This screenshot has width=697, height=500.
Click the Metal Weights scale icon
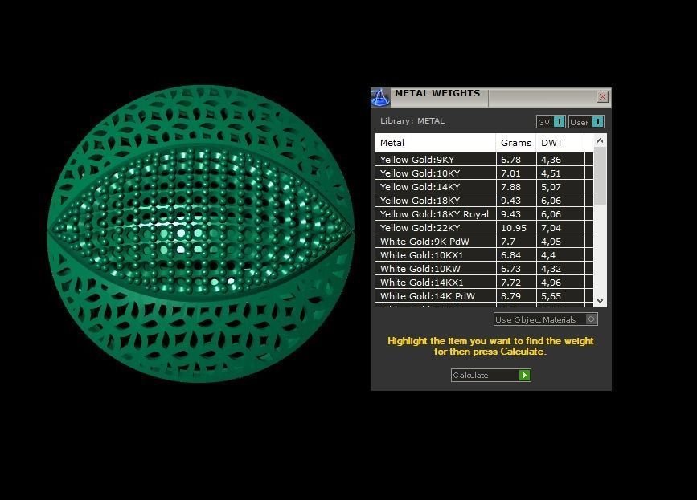point(380,98)
